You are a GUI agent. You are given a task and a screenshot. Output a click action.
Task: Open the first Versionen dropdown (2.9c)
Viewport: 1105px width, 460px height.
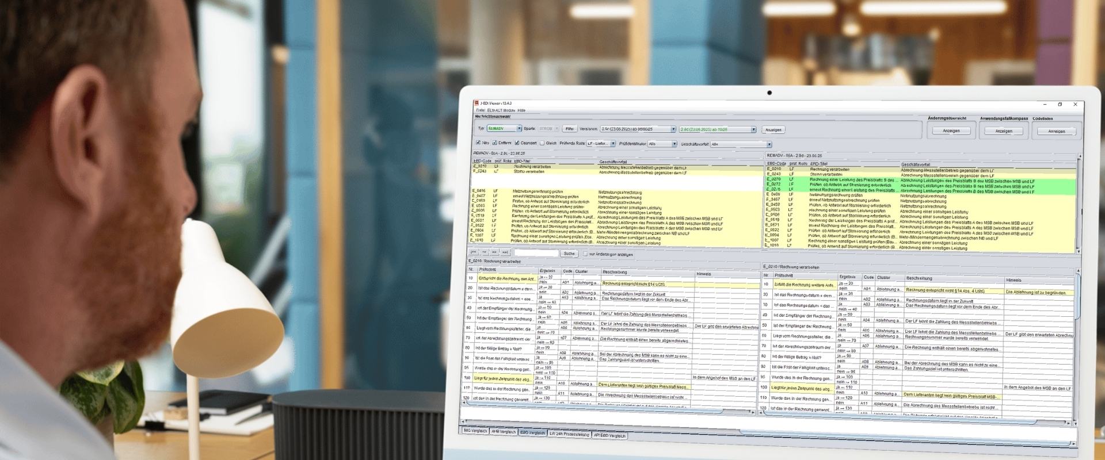coord(638,129)
